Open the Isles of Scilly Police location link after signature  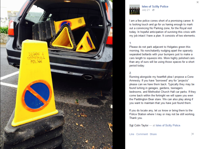coord(168,125)
